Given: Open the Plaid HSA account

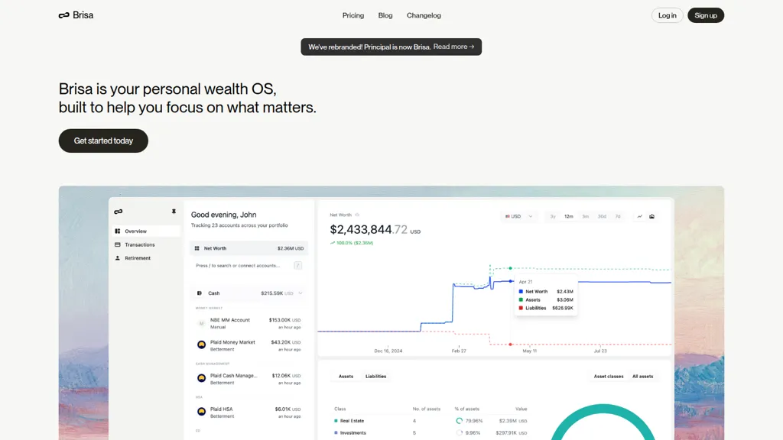Looking at the screenshot, I should pyautogui.click(x=249, y=412).
